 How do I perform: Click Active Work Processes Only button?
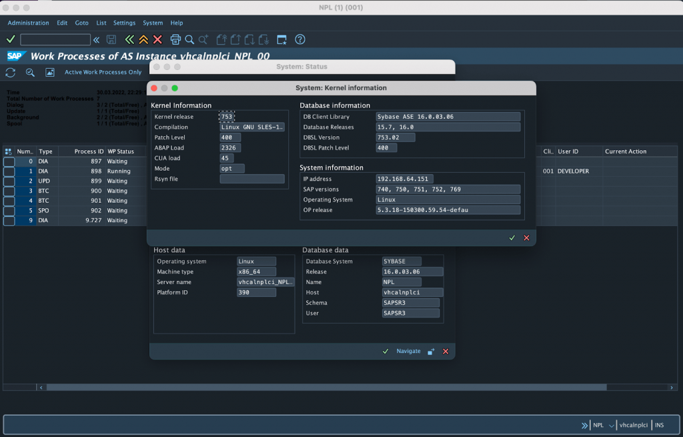pyautogui.click(x=103, y=72)
